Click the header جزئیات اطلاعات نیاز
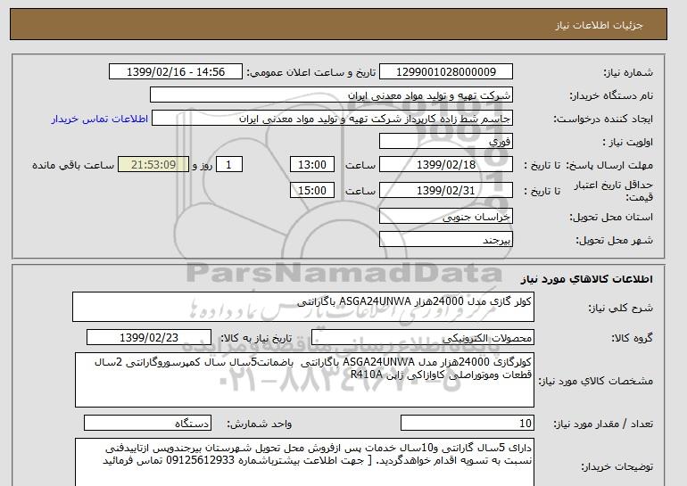The height and width of the screenshot is (486, 687). (599, 25)
